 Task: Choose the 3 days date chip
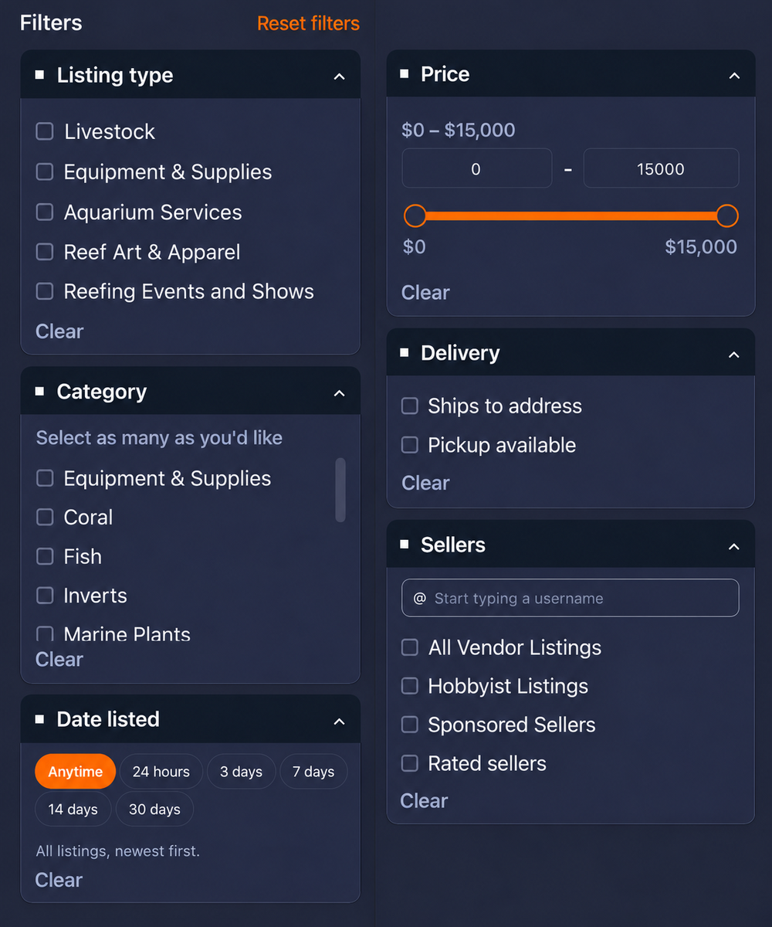pos(241,772)
